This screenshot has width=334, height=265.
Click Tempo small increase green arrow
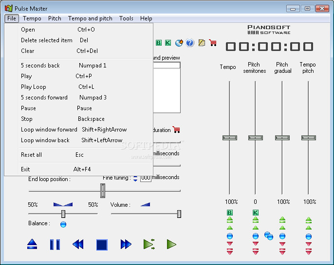point(230,228)
